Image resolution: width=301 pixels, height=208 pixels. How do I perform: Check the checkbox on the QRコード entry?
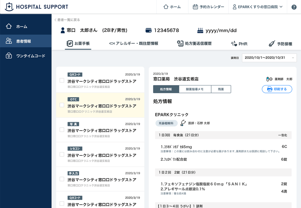(62, 81)
